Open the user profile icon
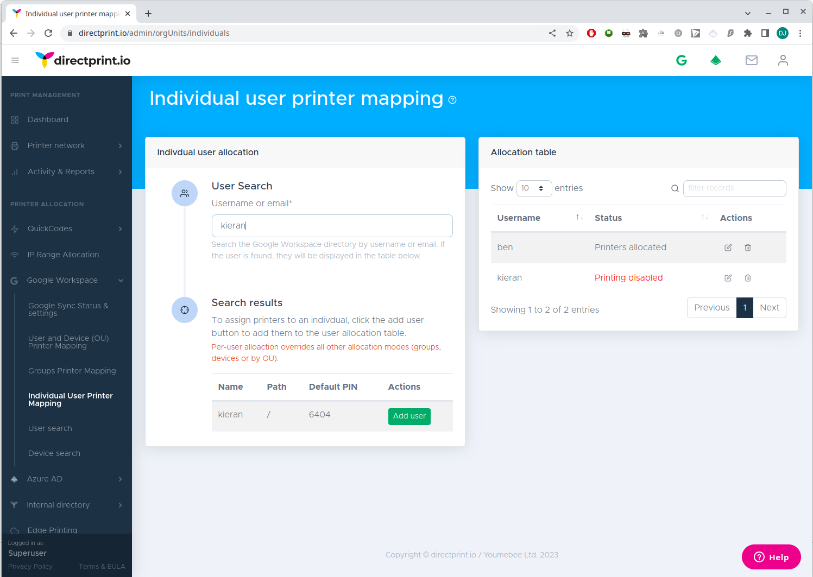Screen dimensions: 813x577 tap(783, 60)
